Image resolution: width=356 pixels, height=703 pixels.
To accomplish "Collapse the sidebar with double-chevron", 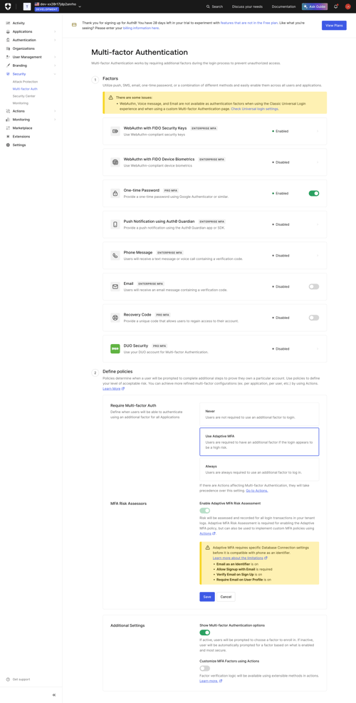I will click(54, 695).
